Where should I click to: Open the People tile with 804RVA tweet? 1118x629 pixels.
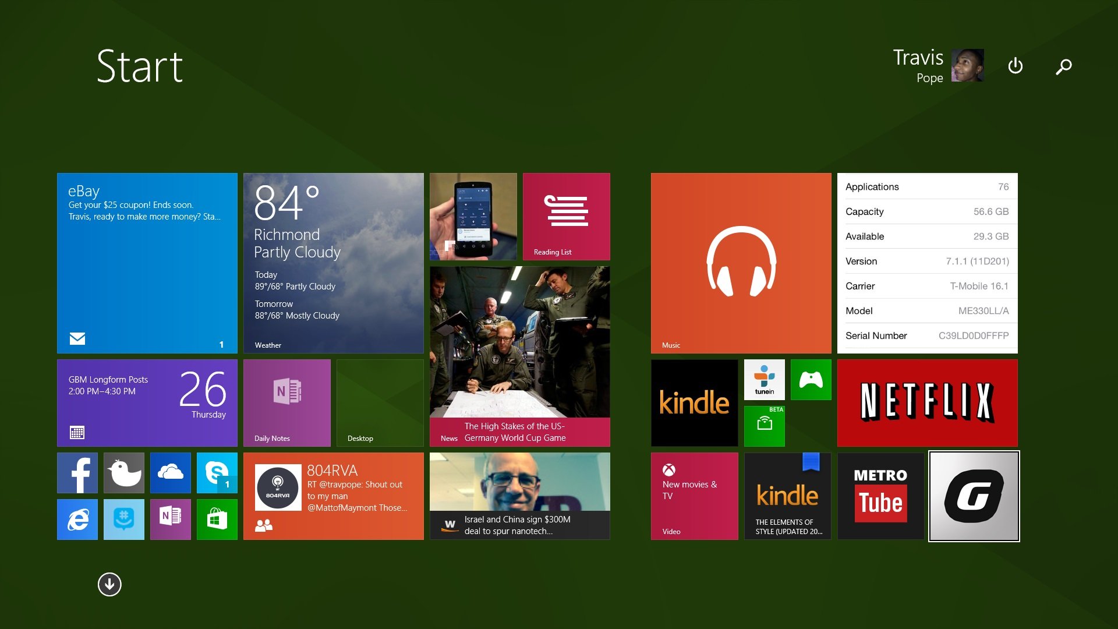click(334, 496)
